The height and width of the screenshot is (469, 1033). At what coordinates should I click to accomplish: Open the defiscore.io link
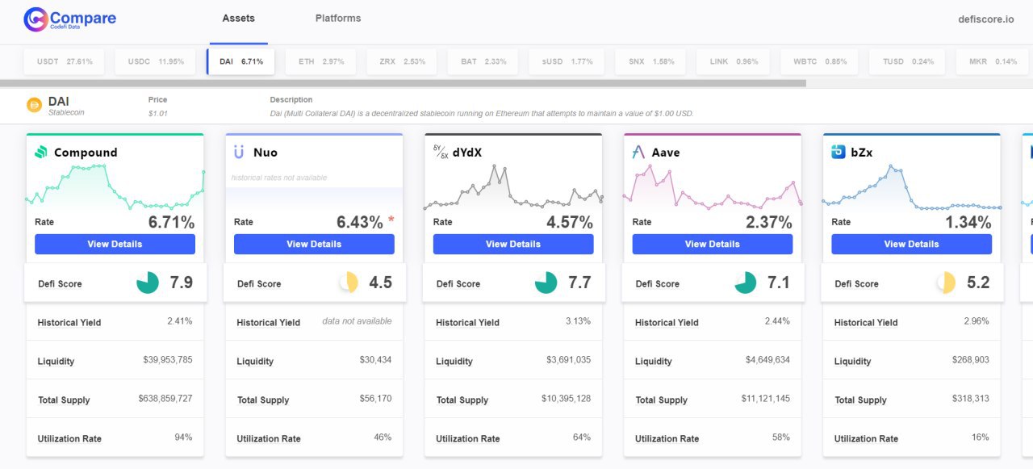click(985, 19)
